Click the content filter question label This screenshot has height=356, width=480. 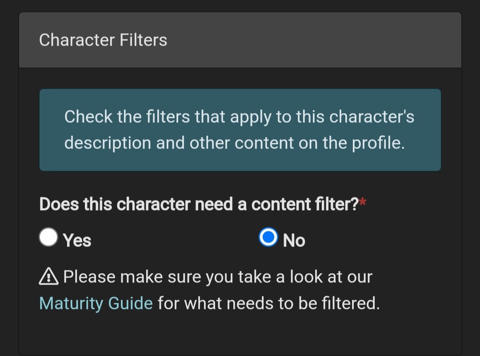[x=199, y=204]
